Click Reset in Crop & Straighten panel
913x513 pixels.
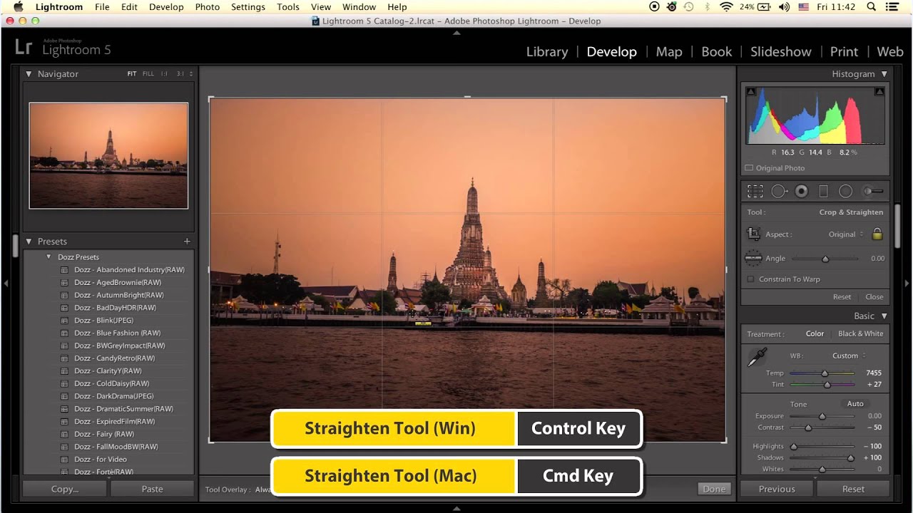[842, 297]
